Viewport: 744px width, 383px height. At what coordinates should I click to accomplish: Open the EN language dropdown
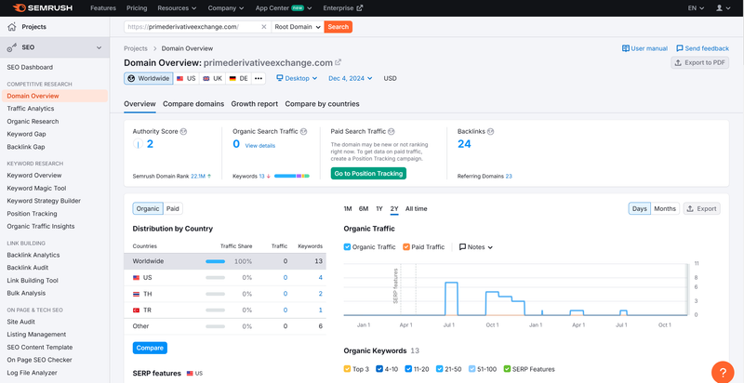(x=696, y=8)
